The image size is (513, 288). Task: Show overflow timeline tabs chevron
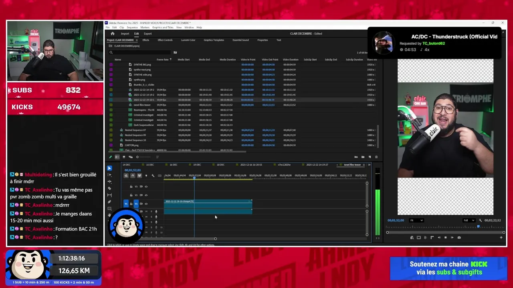pyautogui.click(x=369, y=165)
